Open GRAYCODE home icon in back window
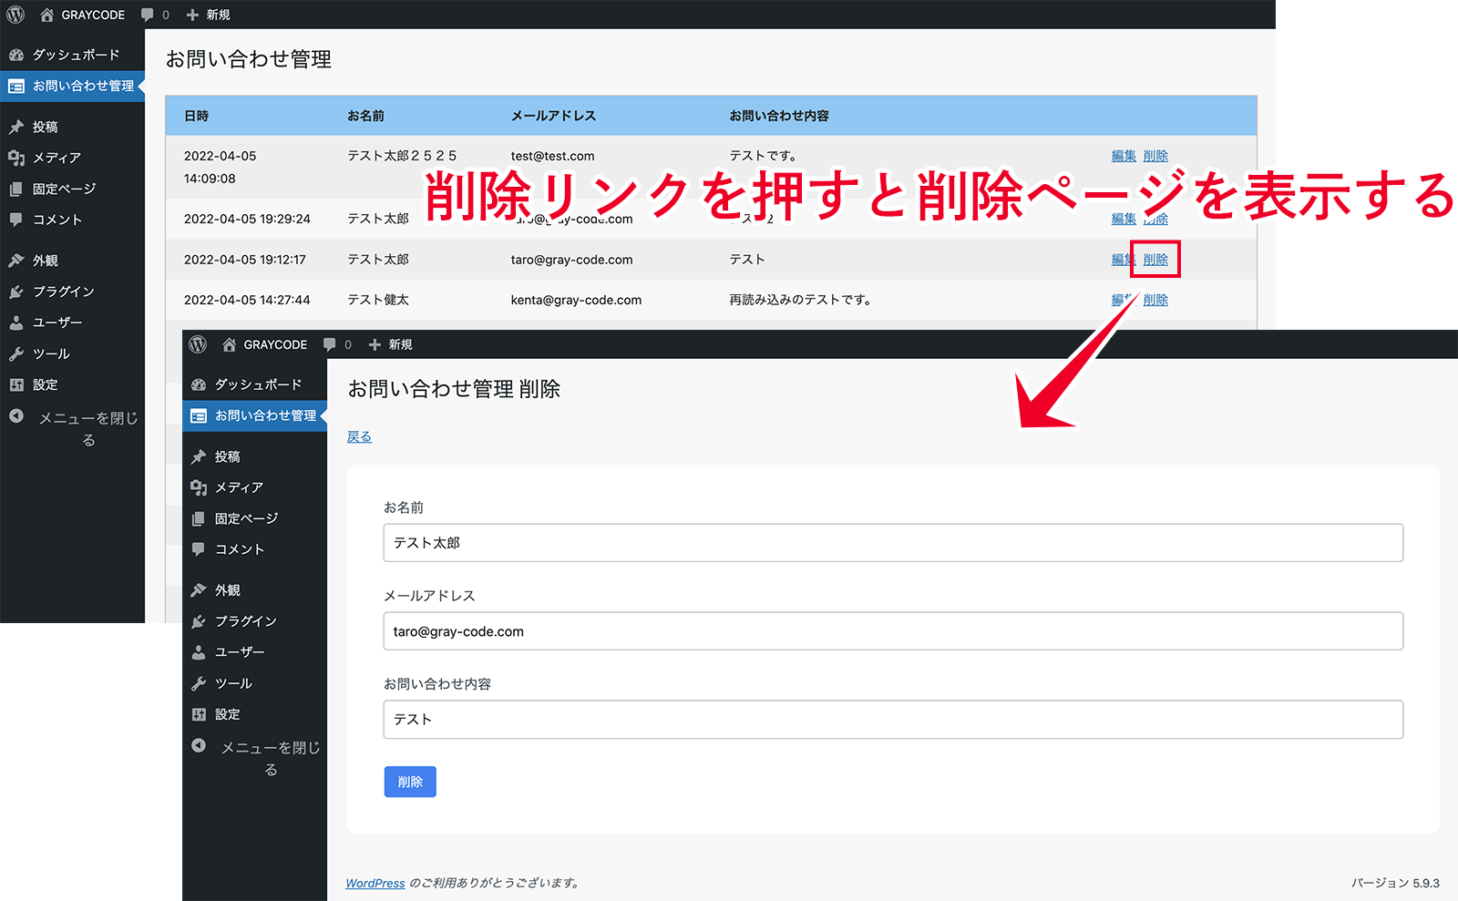 (47, 15)
